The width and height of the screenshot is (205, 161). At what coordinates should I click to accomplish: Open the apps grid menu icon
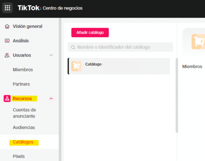click(7, 8)
